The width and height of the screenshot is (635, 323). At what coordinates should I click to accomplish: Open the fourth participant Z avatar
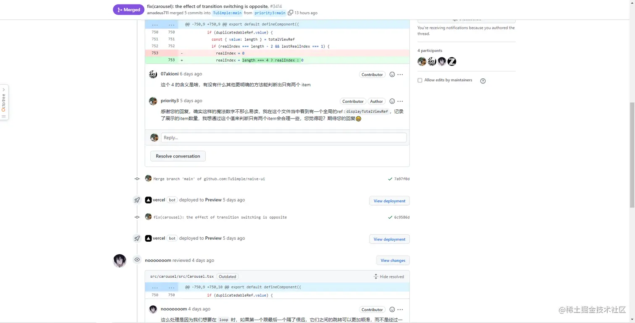(x=452, y=62)
